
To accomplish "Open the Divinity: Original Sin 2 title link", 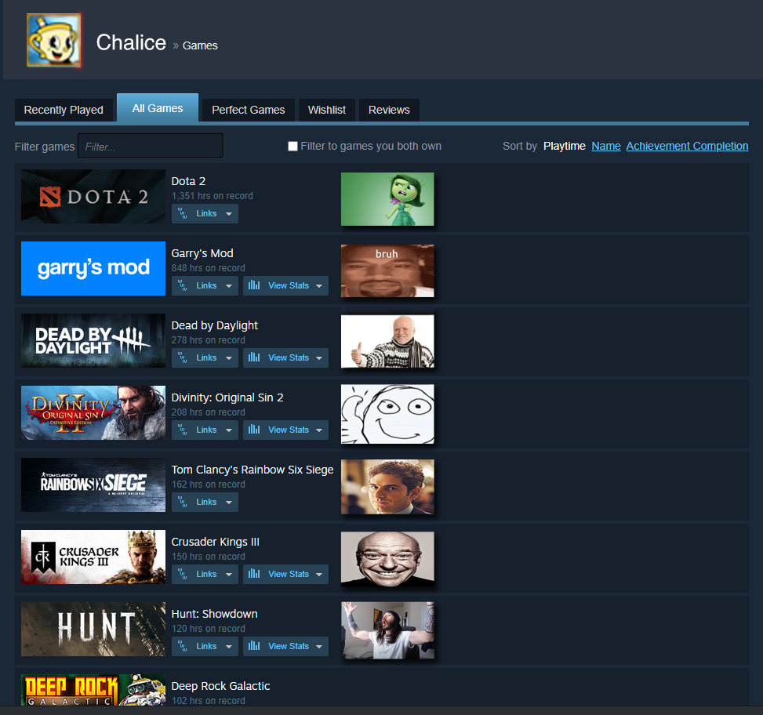I will coord(227,397).
